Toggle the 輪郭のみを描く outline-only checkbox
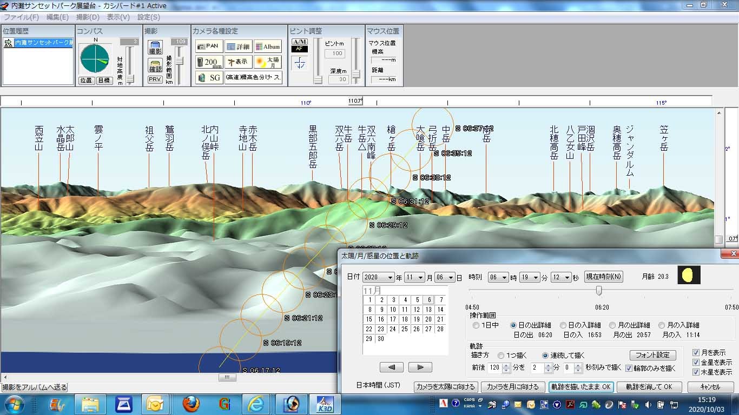The image size is (739, 415). point(651,368)
